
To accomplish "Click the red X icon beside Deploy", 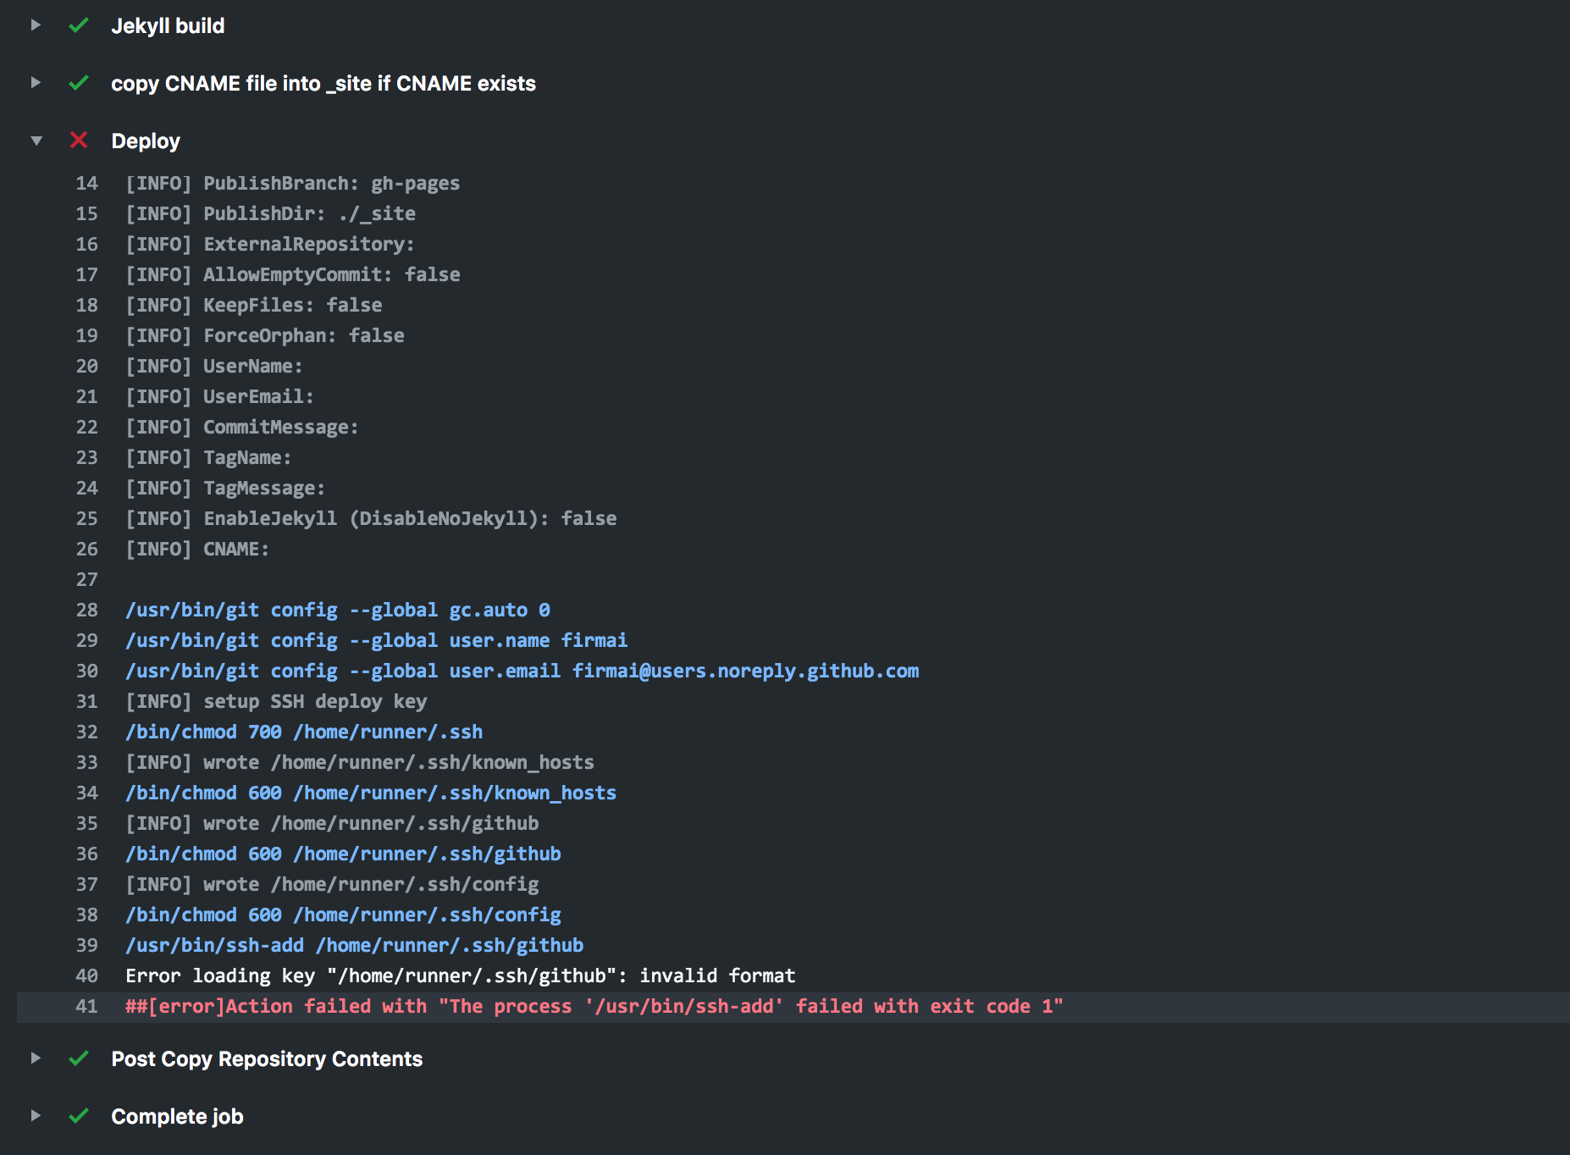I will pos(79,141).
